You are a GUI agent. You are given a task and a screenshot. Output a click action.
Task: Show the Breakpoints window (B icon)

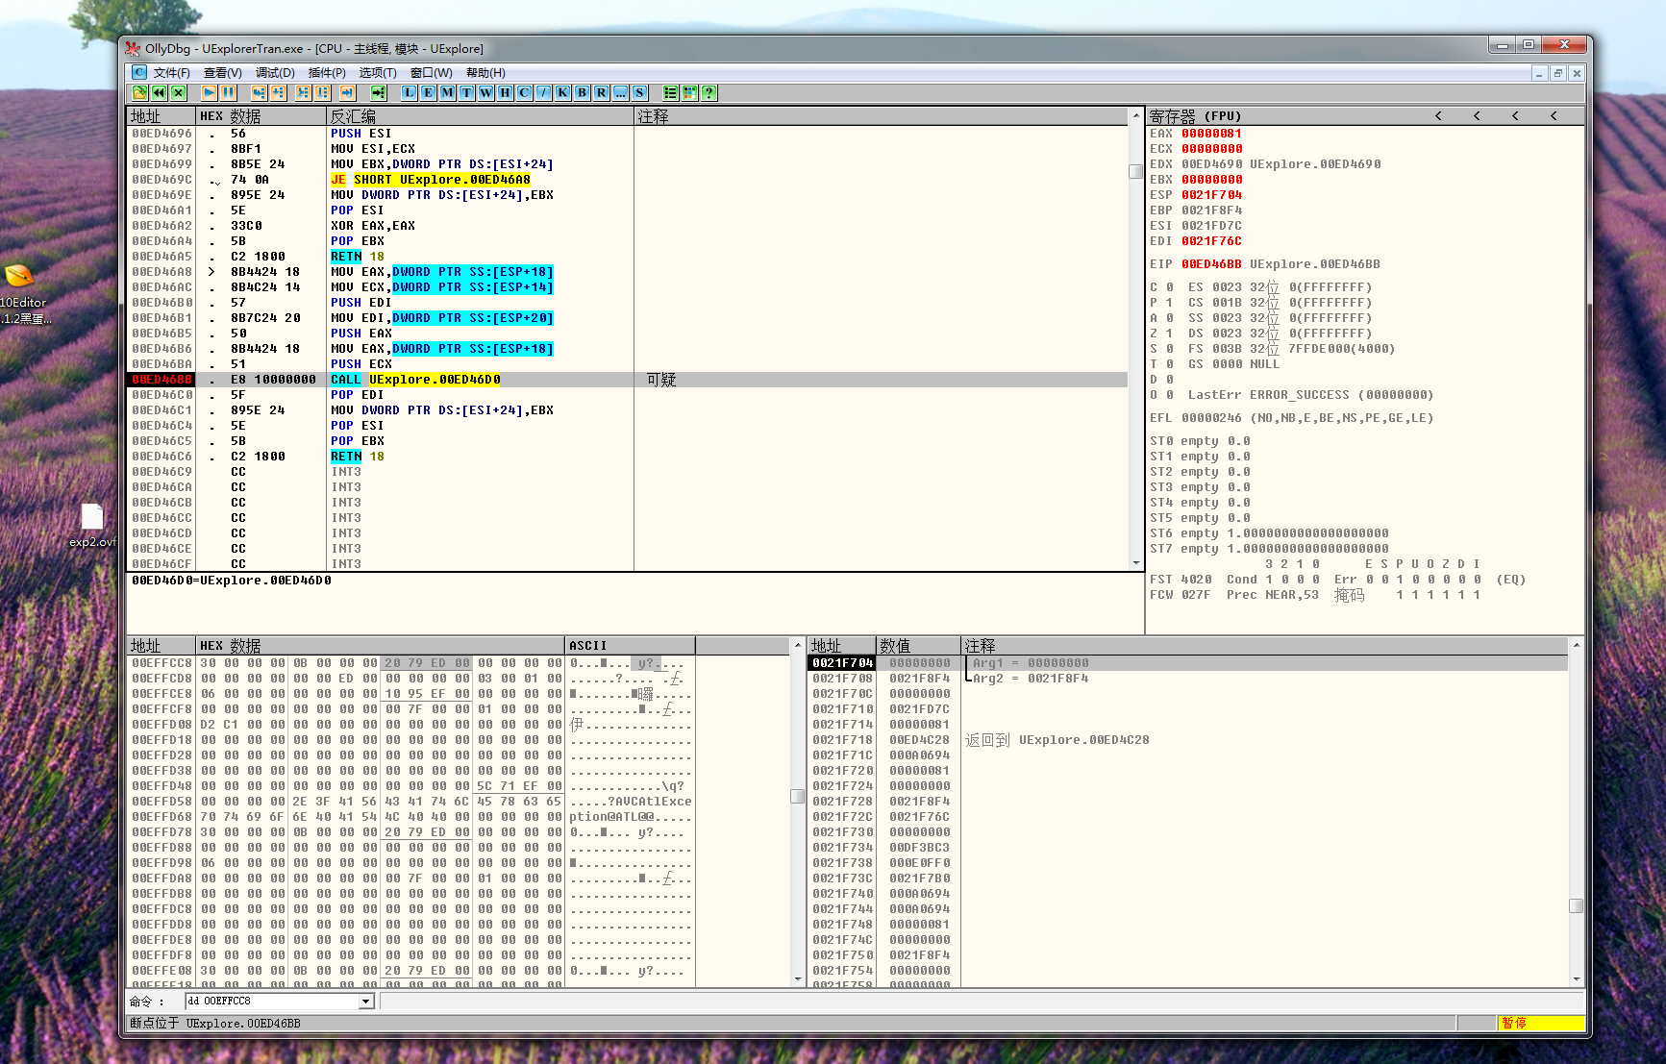point(583,93)
